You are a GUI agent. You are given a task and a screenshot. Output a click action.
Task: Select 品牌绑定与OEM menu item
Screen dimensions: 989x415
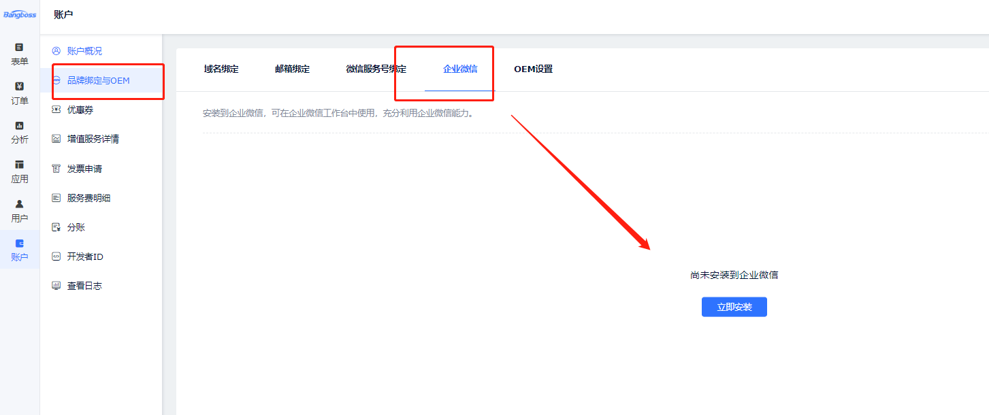point(98,80)
